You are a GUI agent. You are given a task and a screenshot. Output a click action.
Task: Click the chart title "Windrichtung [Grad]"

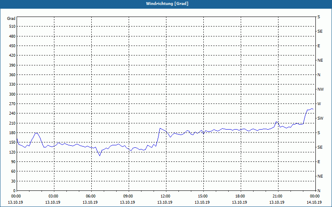(x=167, y=4)
